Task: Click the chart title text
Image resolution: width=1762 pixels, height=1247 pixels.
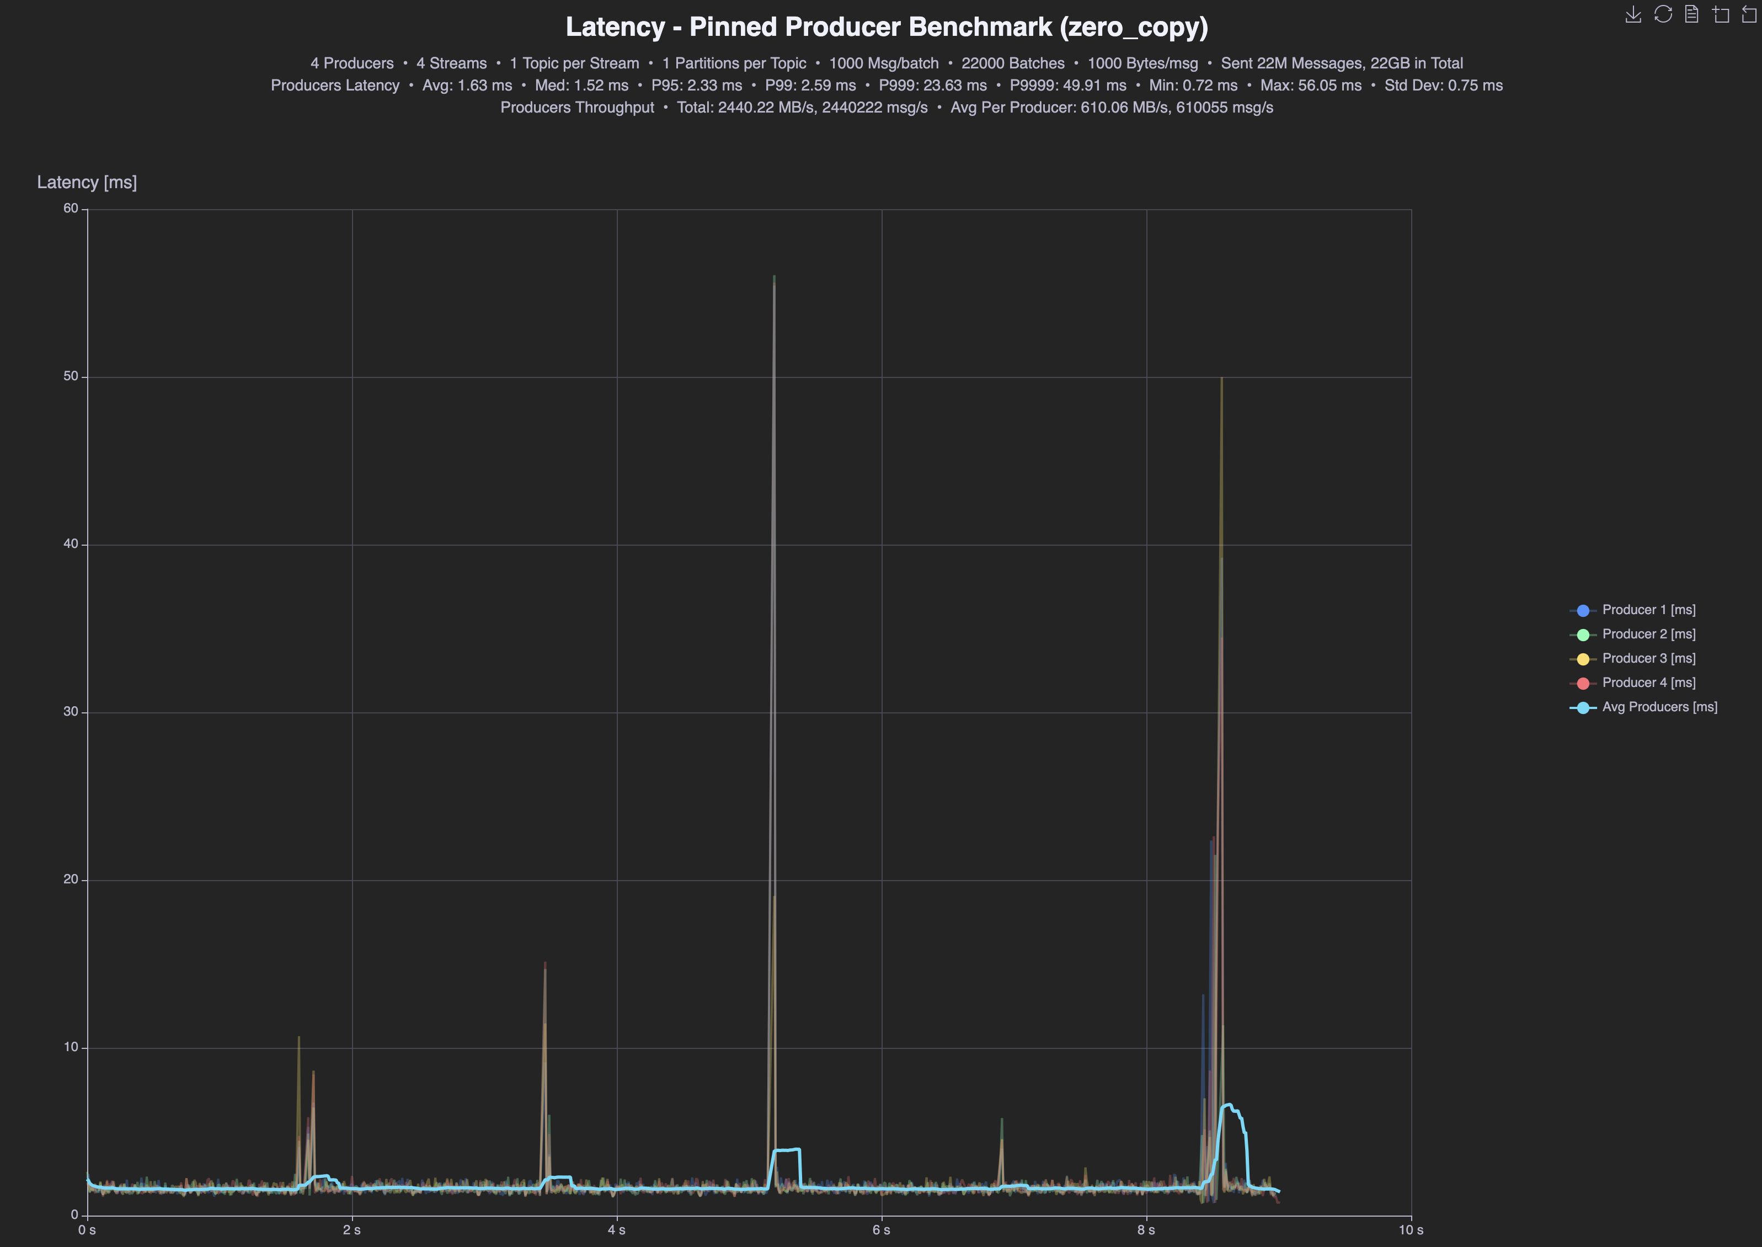Action: pyautogui.click(x=887, y=27)
